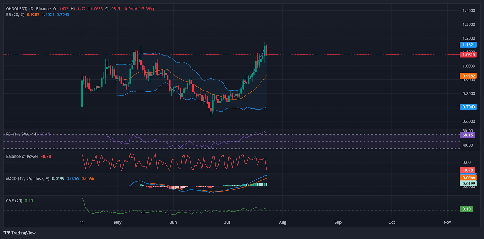Click the 11 date label on time axis

(x=82, y=222)
